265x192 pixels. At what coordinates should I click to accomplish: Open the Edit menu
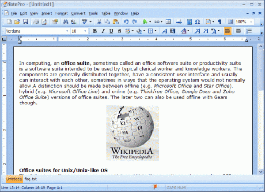pos(23,13)
